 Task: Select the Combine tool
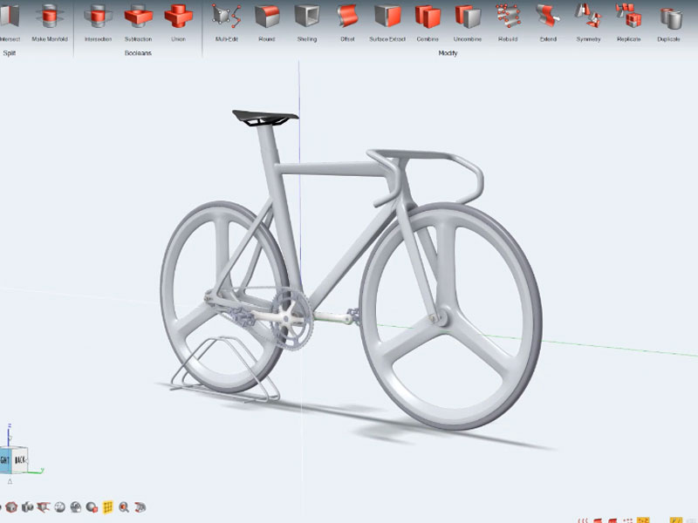tap(427, 19)
